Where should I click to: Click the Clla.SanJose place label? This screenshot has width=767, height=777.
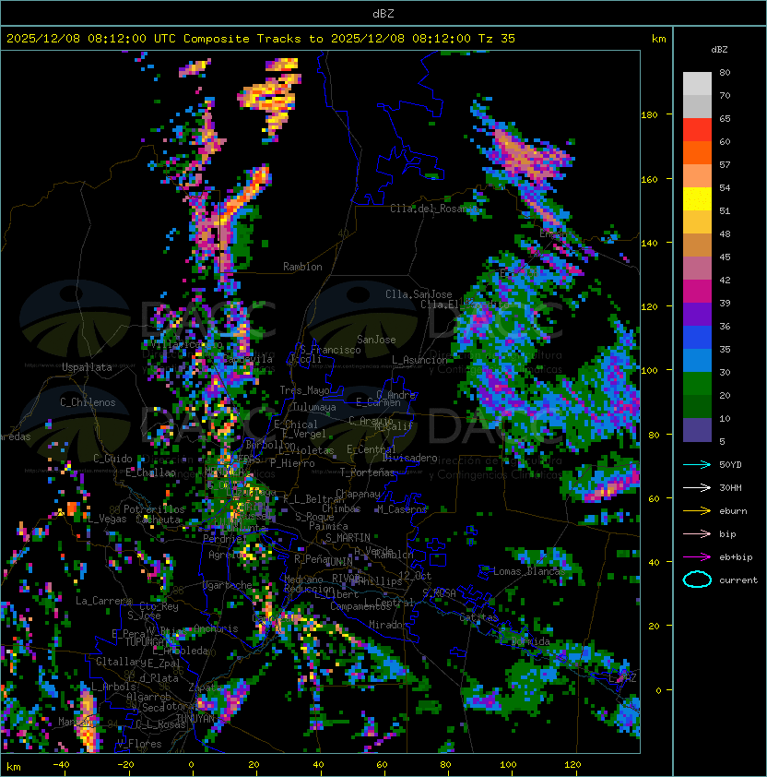pyautogui.click(x=419, y=294)
